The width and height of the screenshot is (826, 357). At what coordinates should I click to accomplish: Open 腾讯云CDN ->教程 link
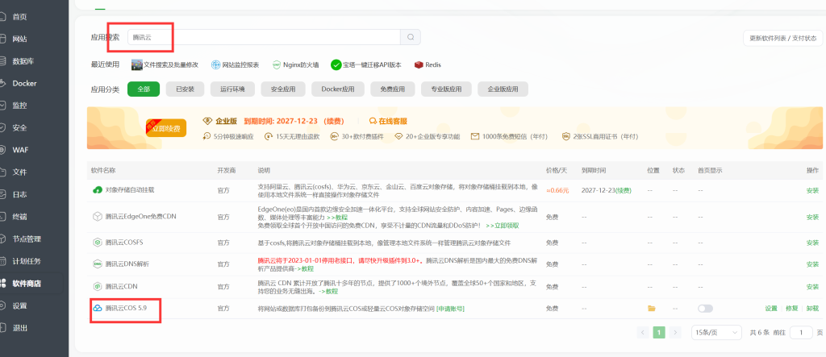pyautogui.click(x=327, y=291)
